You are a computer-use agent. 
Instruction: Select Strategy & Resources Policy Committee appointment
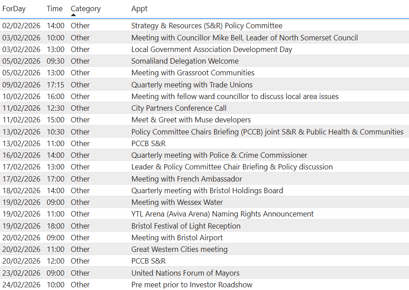pyautogui.click(x=207, y=26)
